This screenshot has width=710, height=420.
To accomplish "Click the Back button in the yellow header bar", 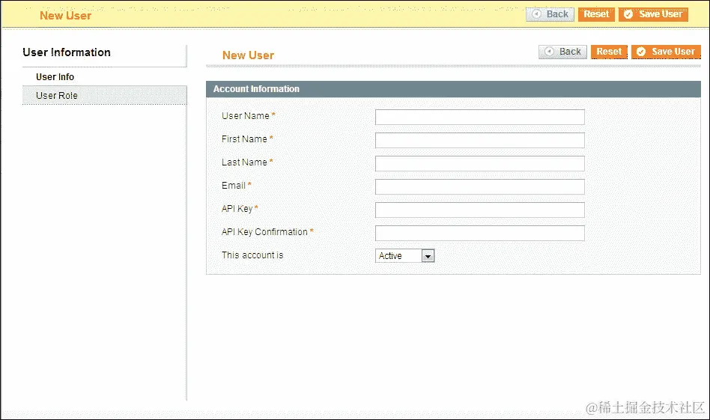I will pyautogui.click(x=550, y=14).
